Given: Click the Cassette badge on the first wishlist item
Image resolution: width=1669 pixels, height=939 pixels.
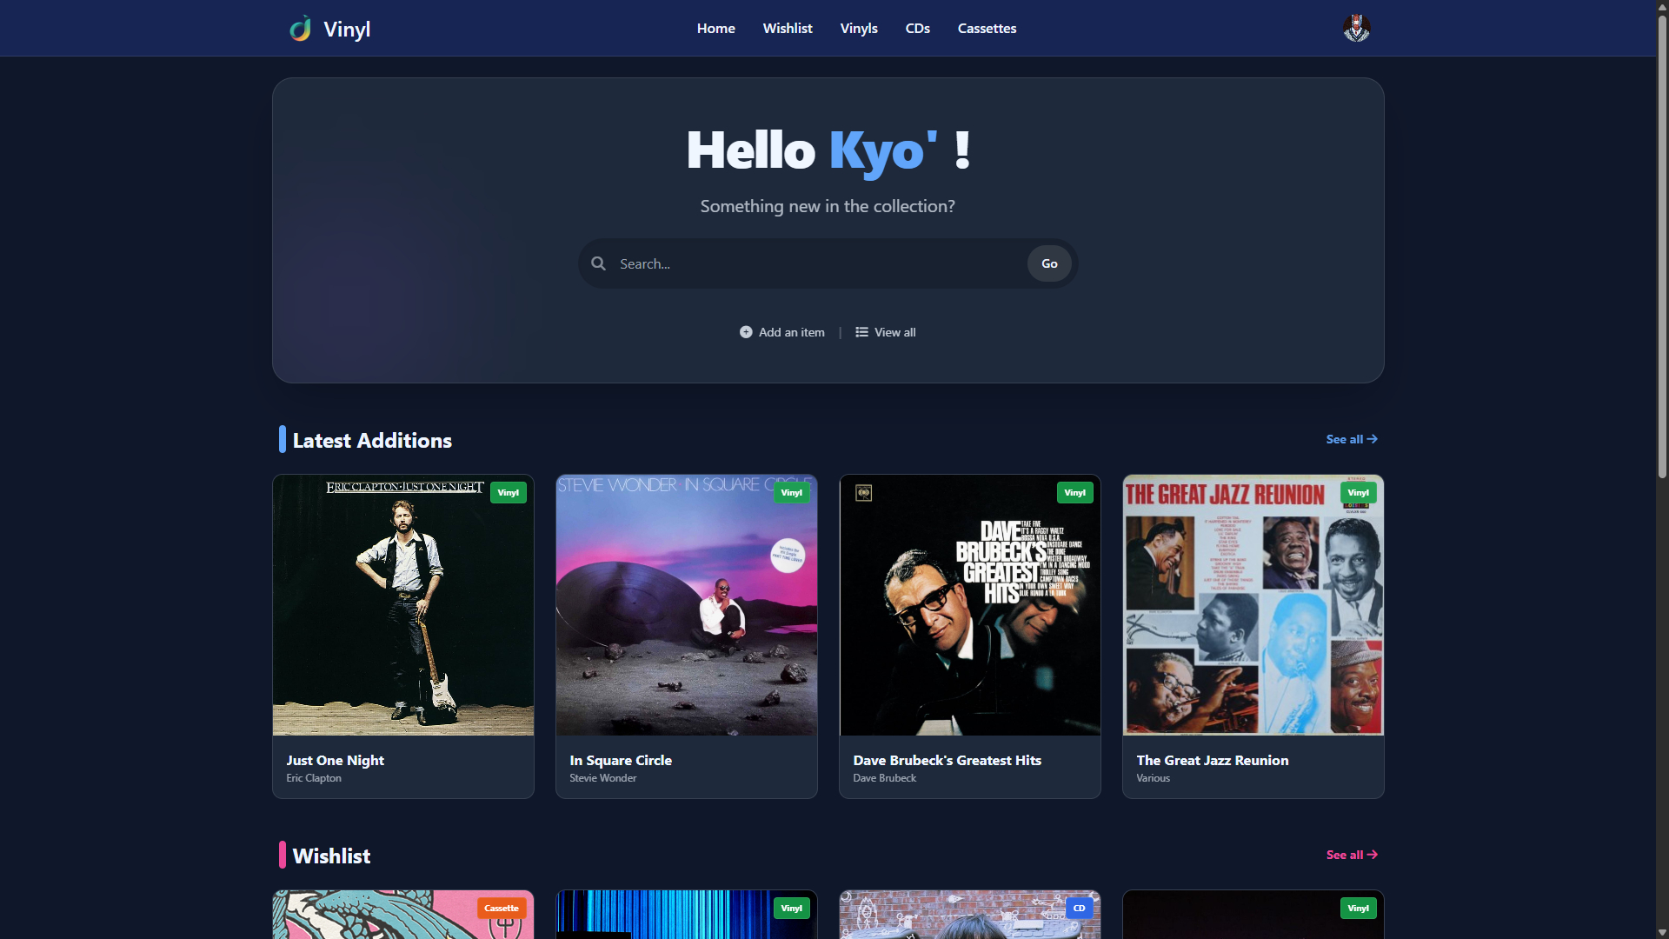Looking at the screenshot, I should coord(502,909).
